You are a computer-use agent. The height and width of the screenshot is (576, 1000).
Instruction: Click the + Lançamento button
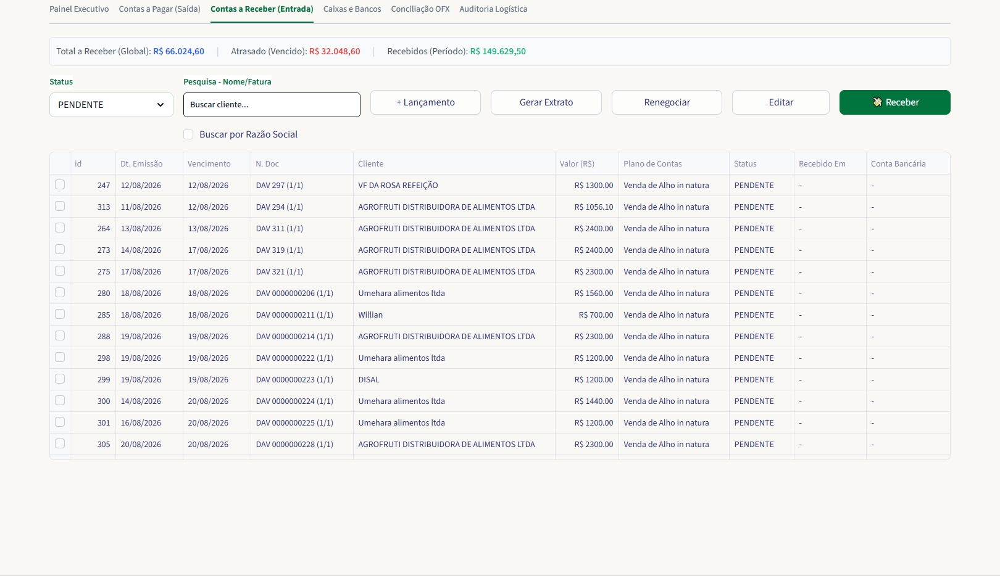(x=425, y=102)
